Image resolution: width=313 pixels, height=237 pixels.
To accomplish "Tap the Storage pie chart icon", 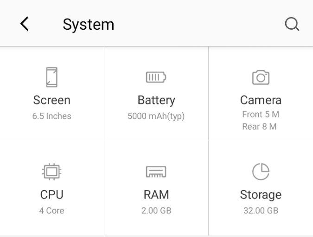I will [261, 171].
